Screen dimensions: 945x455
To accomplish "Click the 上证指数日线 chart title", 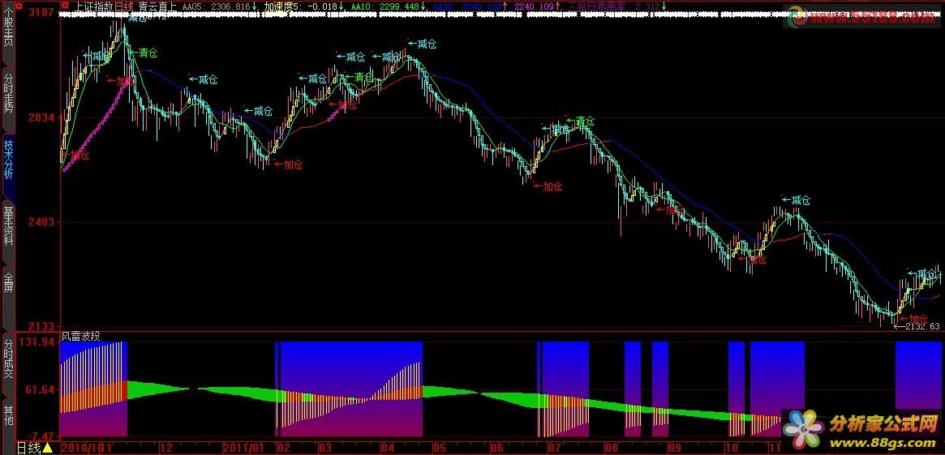I will pos(104,6).
